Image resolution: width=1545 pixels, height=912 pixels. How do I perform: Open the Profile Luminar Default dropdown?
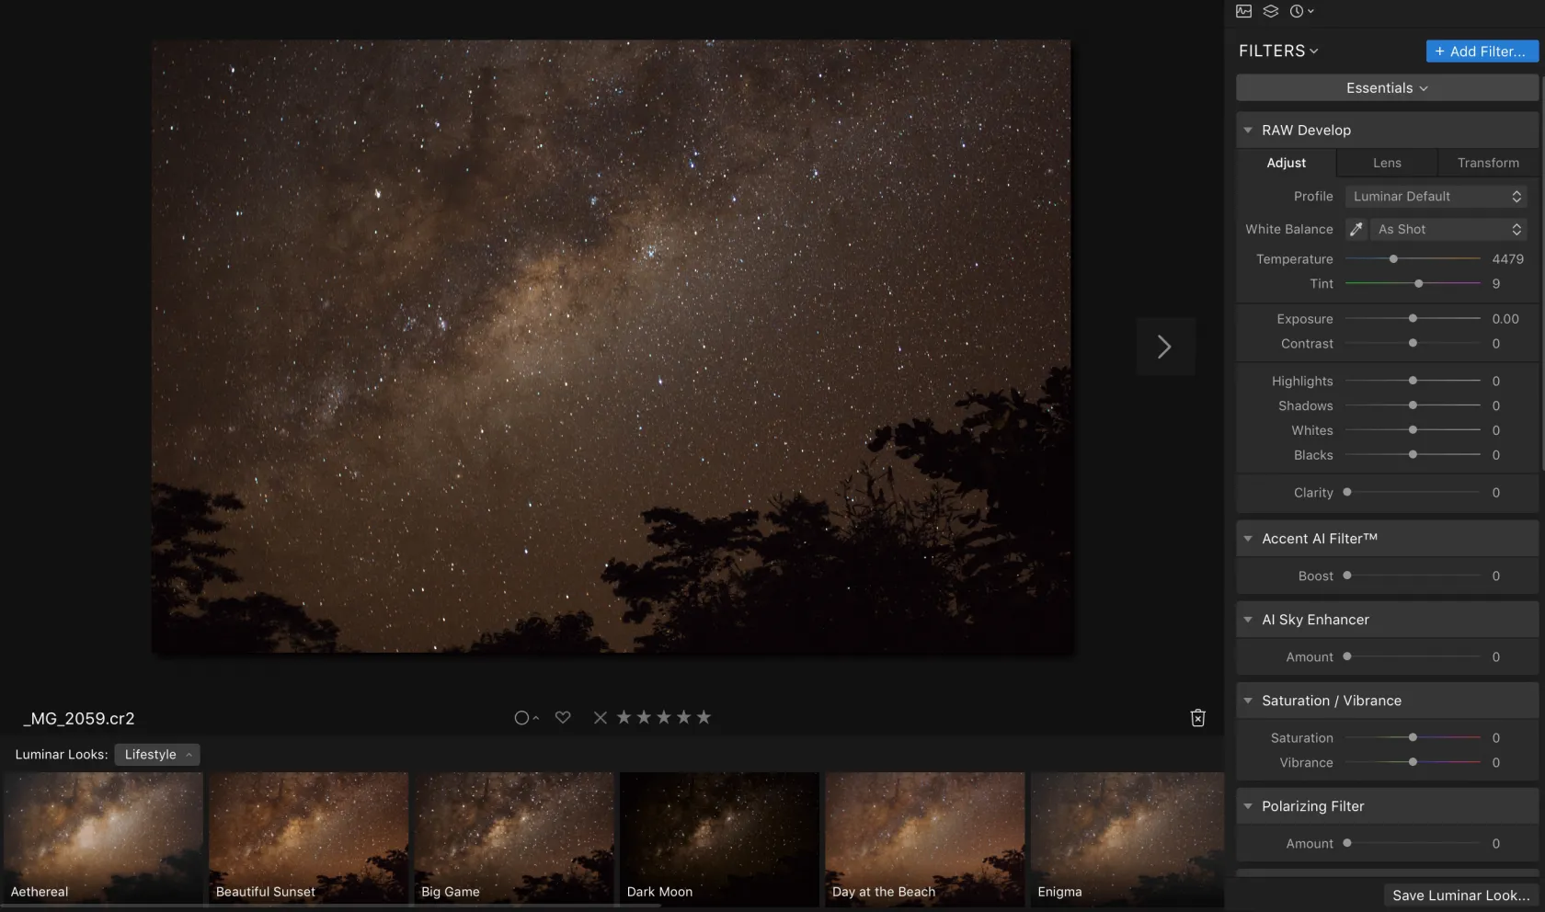[x=1435, y=197]
